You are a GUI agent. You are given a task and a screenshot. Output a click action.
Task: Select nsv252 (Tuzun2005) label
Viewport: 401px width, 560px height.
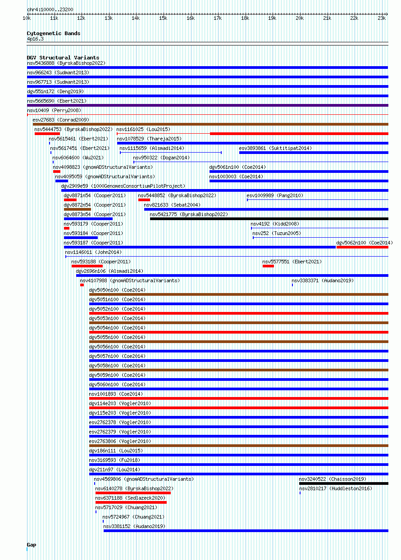[x=277, y=233]
